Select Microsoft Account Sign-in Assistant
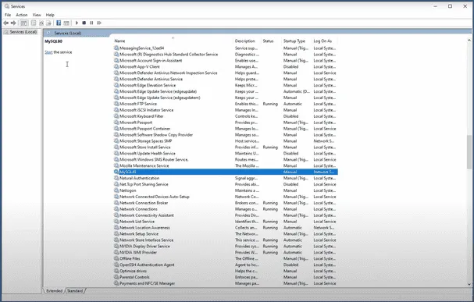The height and width of the screenshot is (302, 474). pyautogui.click(x=226, y=60)
